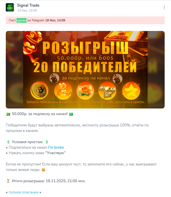
Task: Click the highlighted word удален
Action: coord(21,20)
